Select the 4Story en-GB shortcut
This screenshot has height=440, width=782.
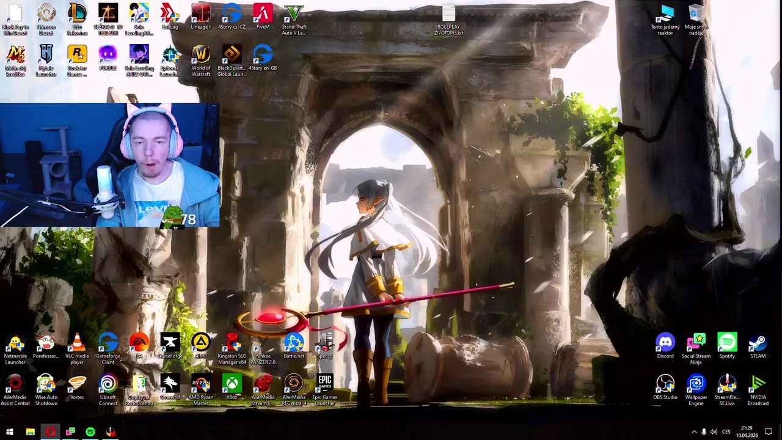[263, 58]
